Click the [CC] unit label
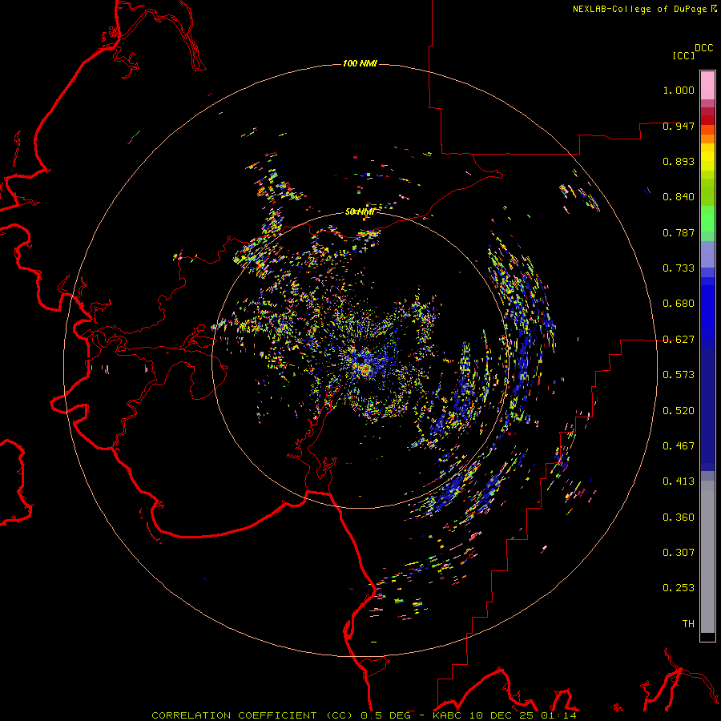Viewport: 721px width, 721px height. [x=683, y=55]
